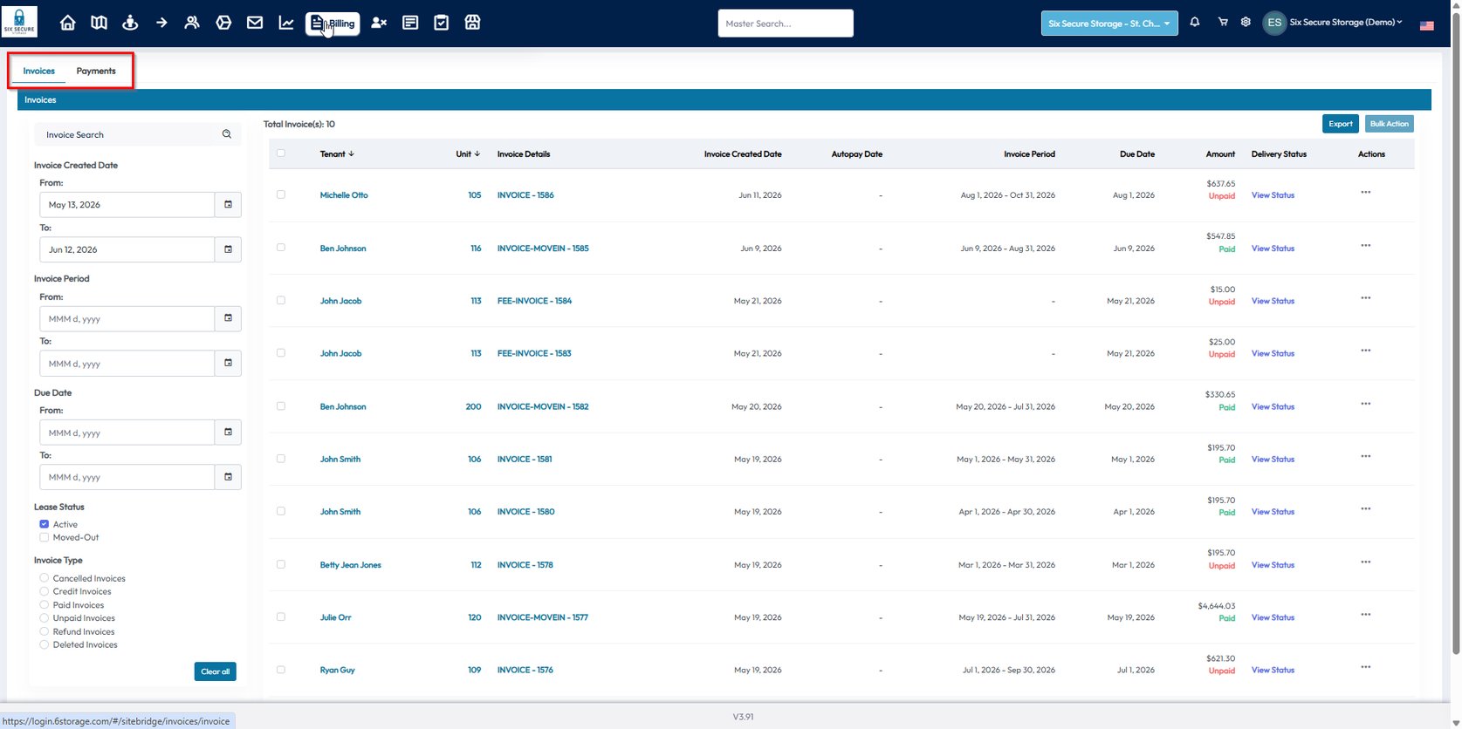The image size is (1462, 729).
Task: Sort the table by Unit column
Action: coord(468,153)
